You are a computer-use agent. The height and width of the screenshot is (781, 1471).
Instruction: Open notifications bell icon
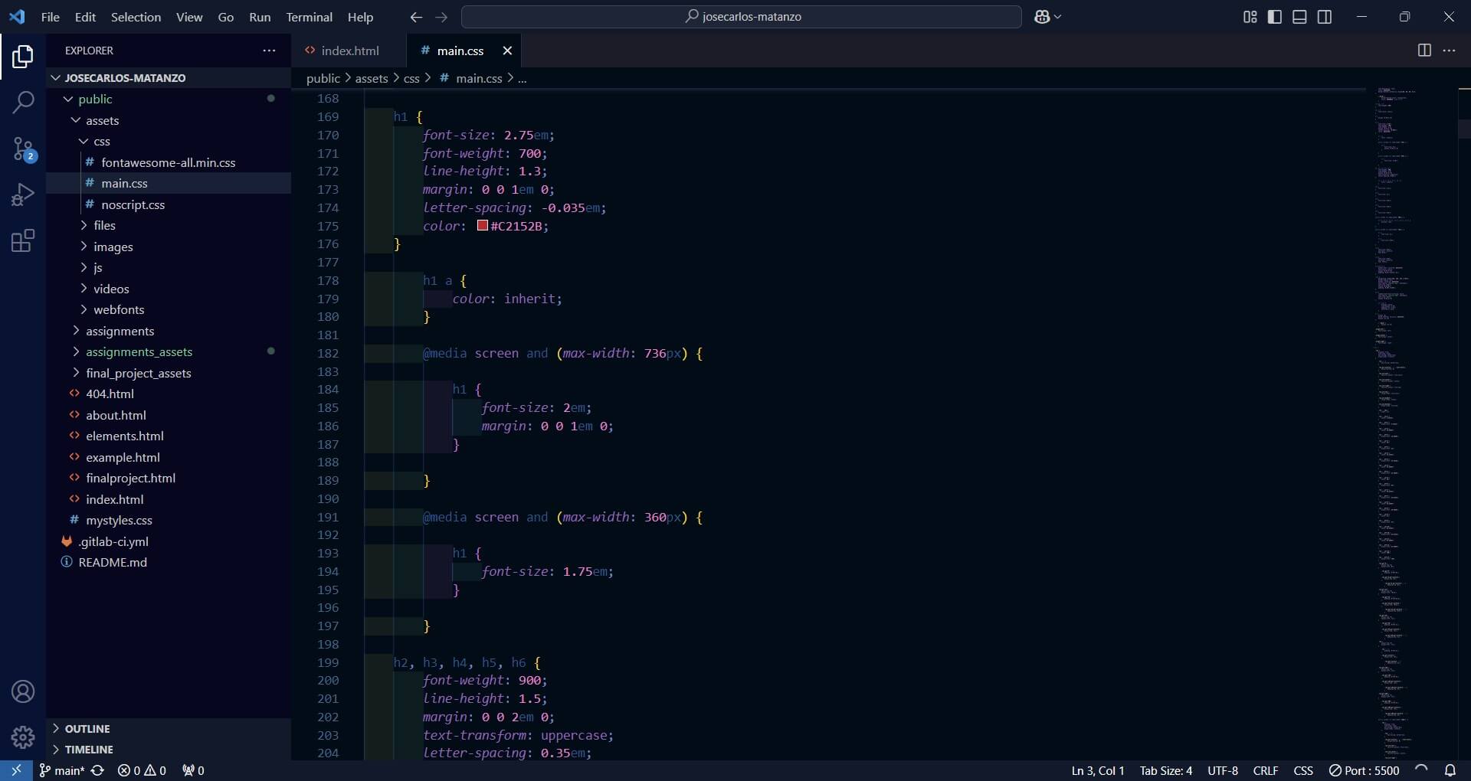point(1450,770)
